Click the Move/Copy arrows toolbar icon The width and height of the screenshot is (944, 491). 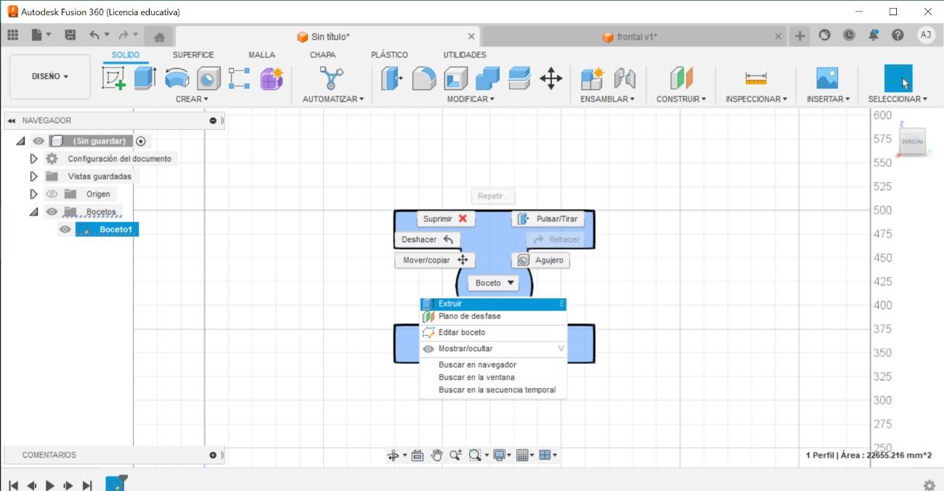pos(551,78)
